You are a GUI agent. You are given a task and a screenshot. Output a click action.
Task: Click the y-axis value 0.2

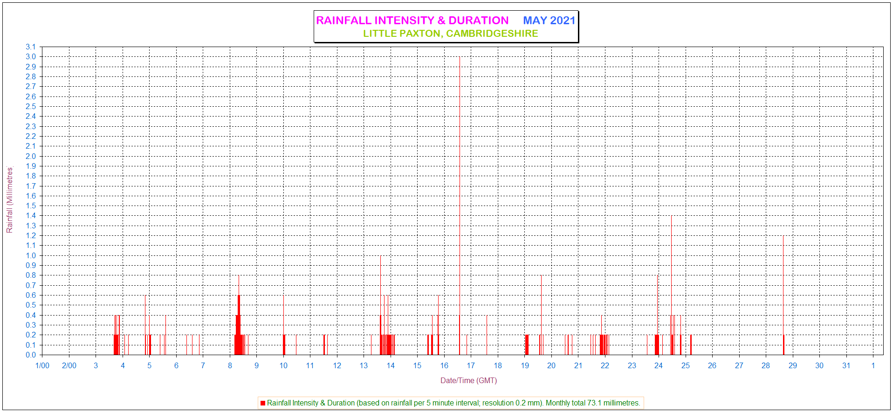pyautogui.click(x=31, y=335)
